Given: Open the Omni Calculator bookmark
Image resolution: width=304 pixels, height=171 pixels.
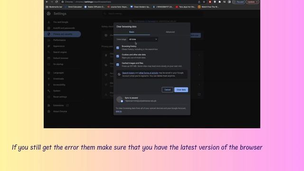Looking at the screenshot, I should coord(73,7).
